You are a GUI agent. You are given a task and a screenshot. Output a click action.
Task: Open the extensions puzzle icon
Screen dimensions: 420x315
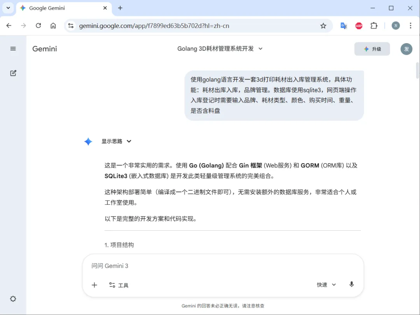coord(374,26)
